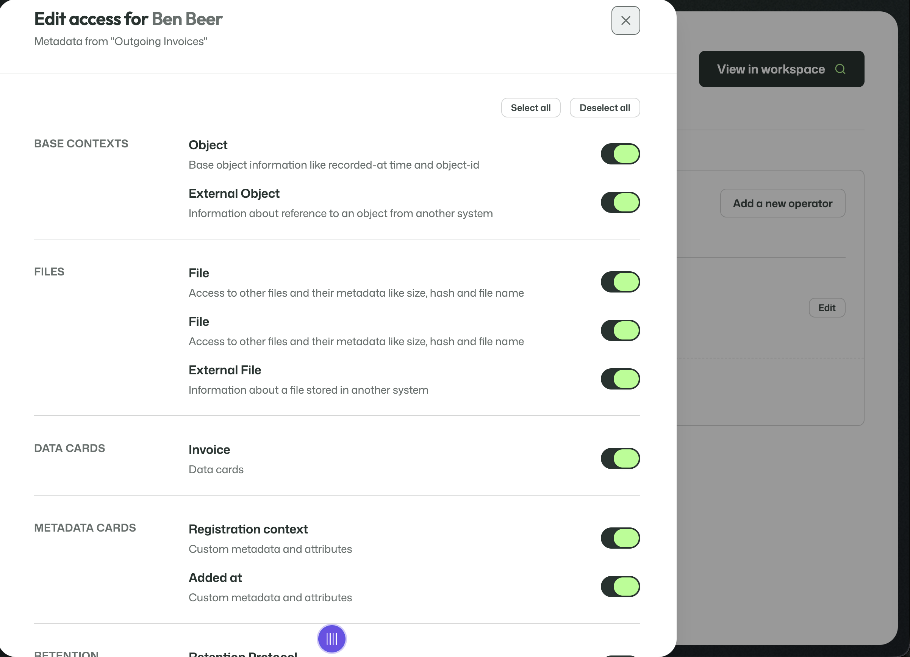The width and height of the screenshot is (910, 657).
Task: Disable the first File access toggle
Action: [620, 282]
